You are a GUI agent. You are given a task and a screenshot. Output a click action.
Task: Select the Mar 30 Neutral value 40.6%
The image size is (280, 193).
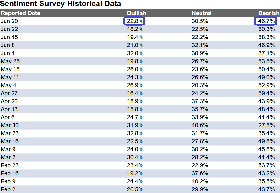point(200,125)
